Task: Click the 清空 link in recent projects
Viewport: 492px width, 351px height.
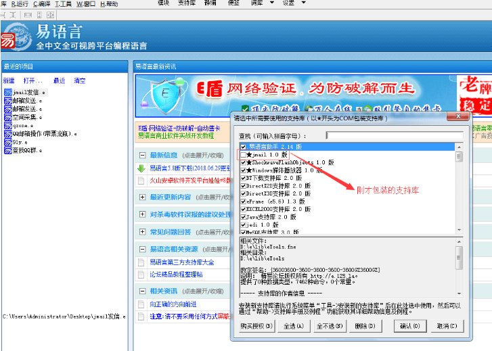Action: pos(80,80)
